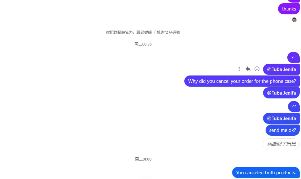
Task: Click the cut-off line beneath "You canceled both products."
Action: pyautogui.click(x=266, y=178)
